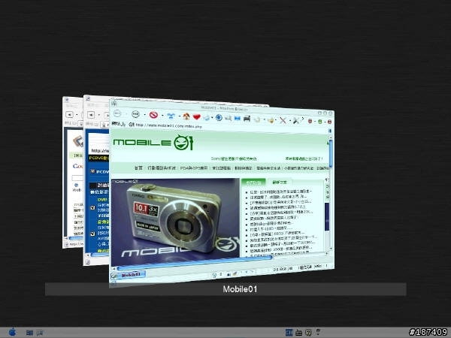Click the first article in the bulleted list
Viewport: 451px width, 338px height.
(280, 192)
